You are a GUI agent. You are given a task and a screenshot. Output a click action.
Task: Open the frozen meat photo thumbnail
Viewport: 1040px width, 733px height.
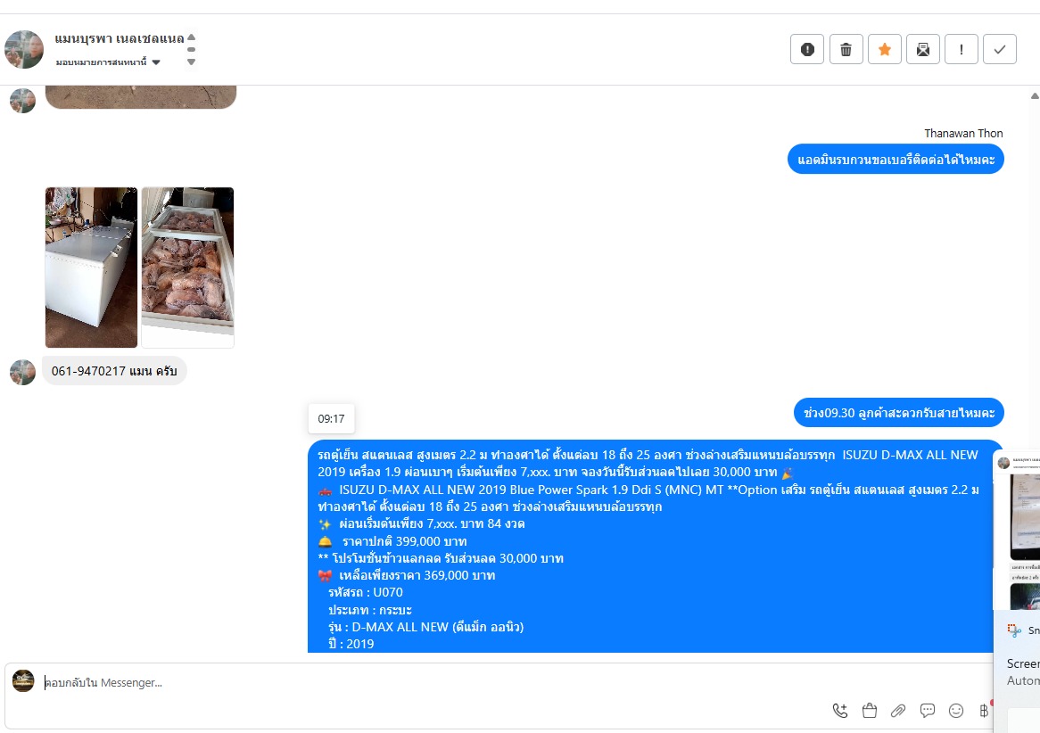(187, 268)
